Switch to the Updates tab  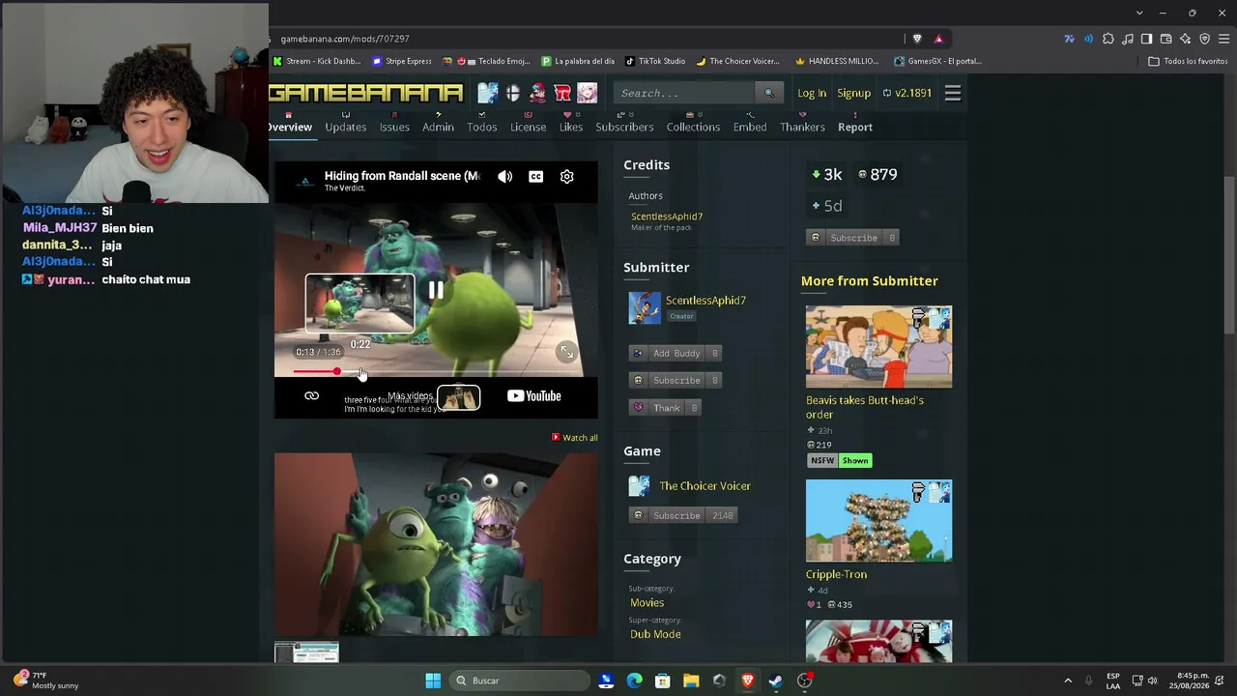[346, 127]
